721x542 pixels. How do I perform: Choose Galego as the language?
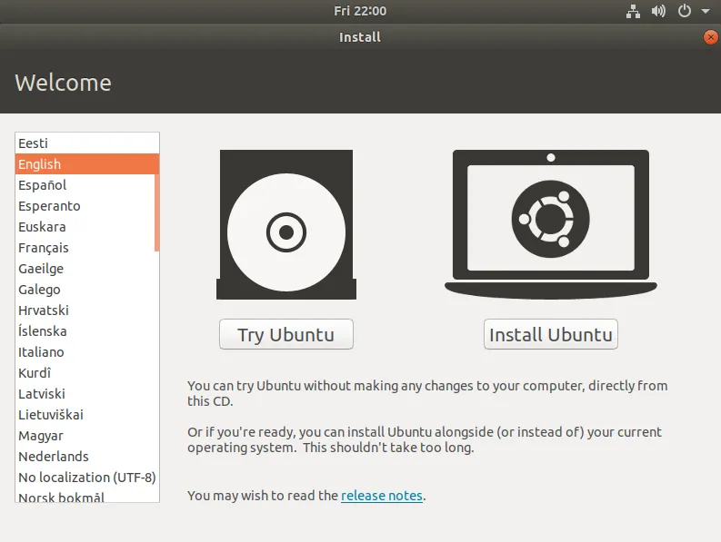point(87,290)
